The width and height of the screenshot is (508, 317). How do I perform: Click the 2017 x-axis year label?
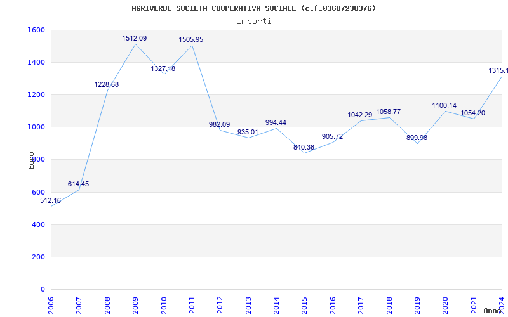coord(361,306)
